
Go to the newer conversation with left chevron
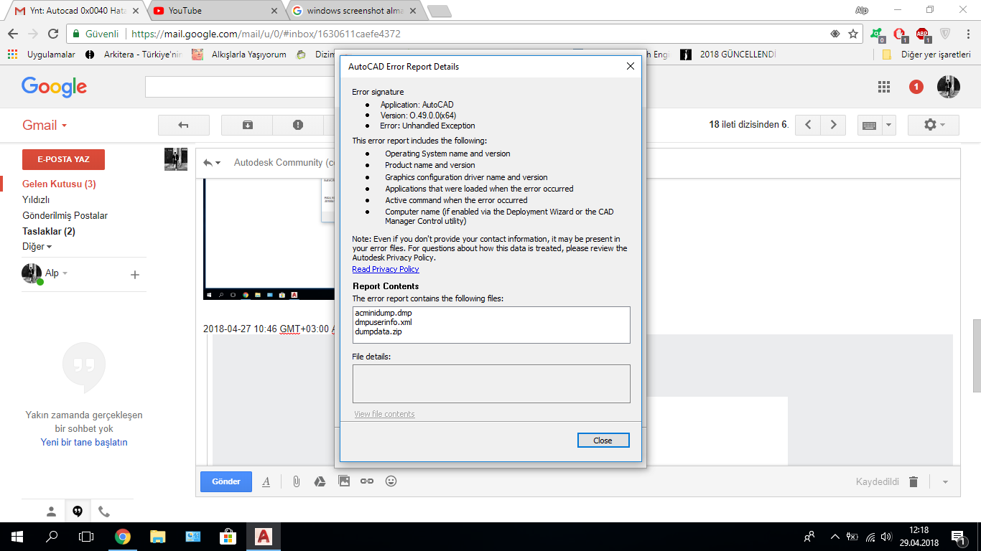[808, 125]
